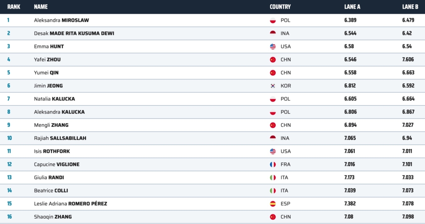
Task: Click Spain flag beside Leslie Adriana Romero Pérez
Action: click(273, 204)
